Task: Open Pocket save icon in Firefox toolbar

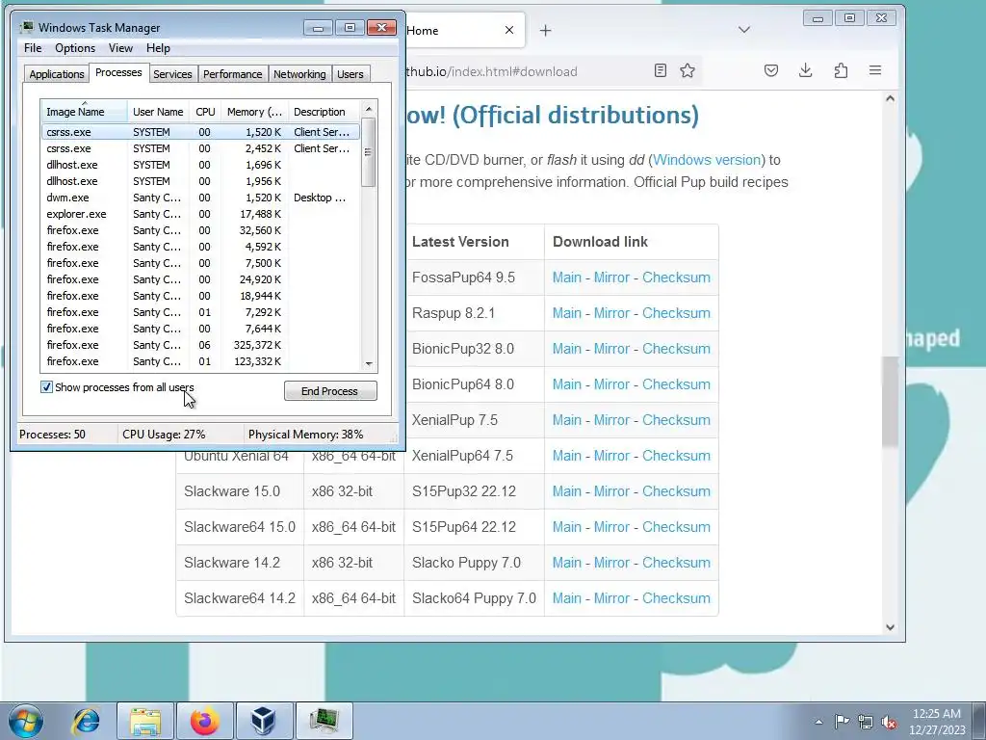Action: click(x=771, y=70)
